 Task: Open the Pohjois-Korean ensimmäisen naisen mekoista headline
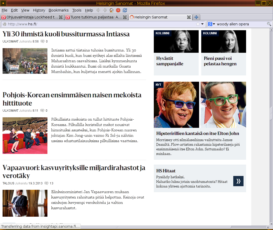(72, 99)
